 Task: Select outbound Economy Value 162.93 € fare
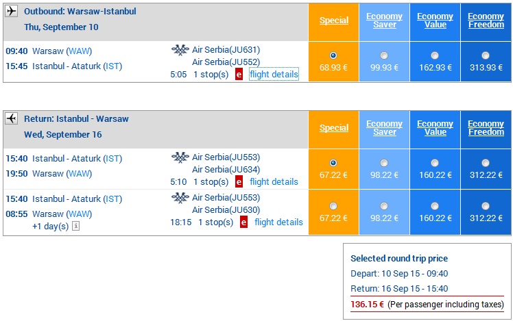click(x=435, y=55)
